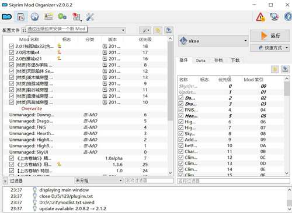Viewport: 292px width, 213px height.
Task: Click the skse executable icon
Action: point(183,41)
